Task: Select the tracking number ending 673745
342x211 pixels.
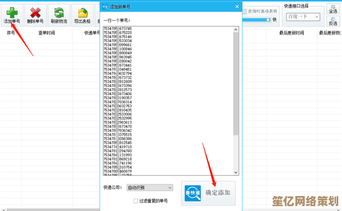Action: tap(118, 28)
